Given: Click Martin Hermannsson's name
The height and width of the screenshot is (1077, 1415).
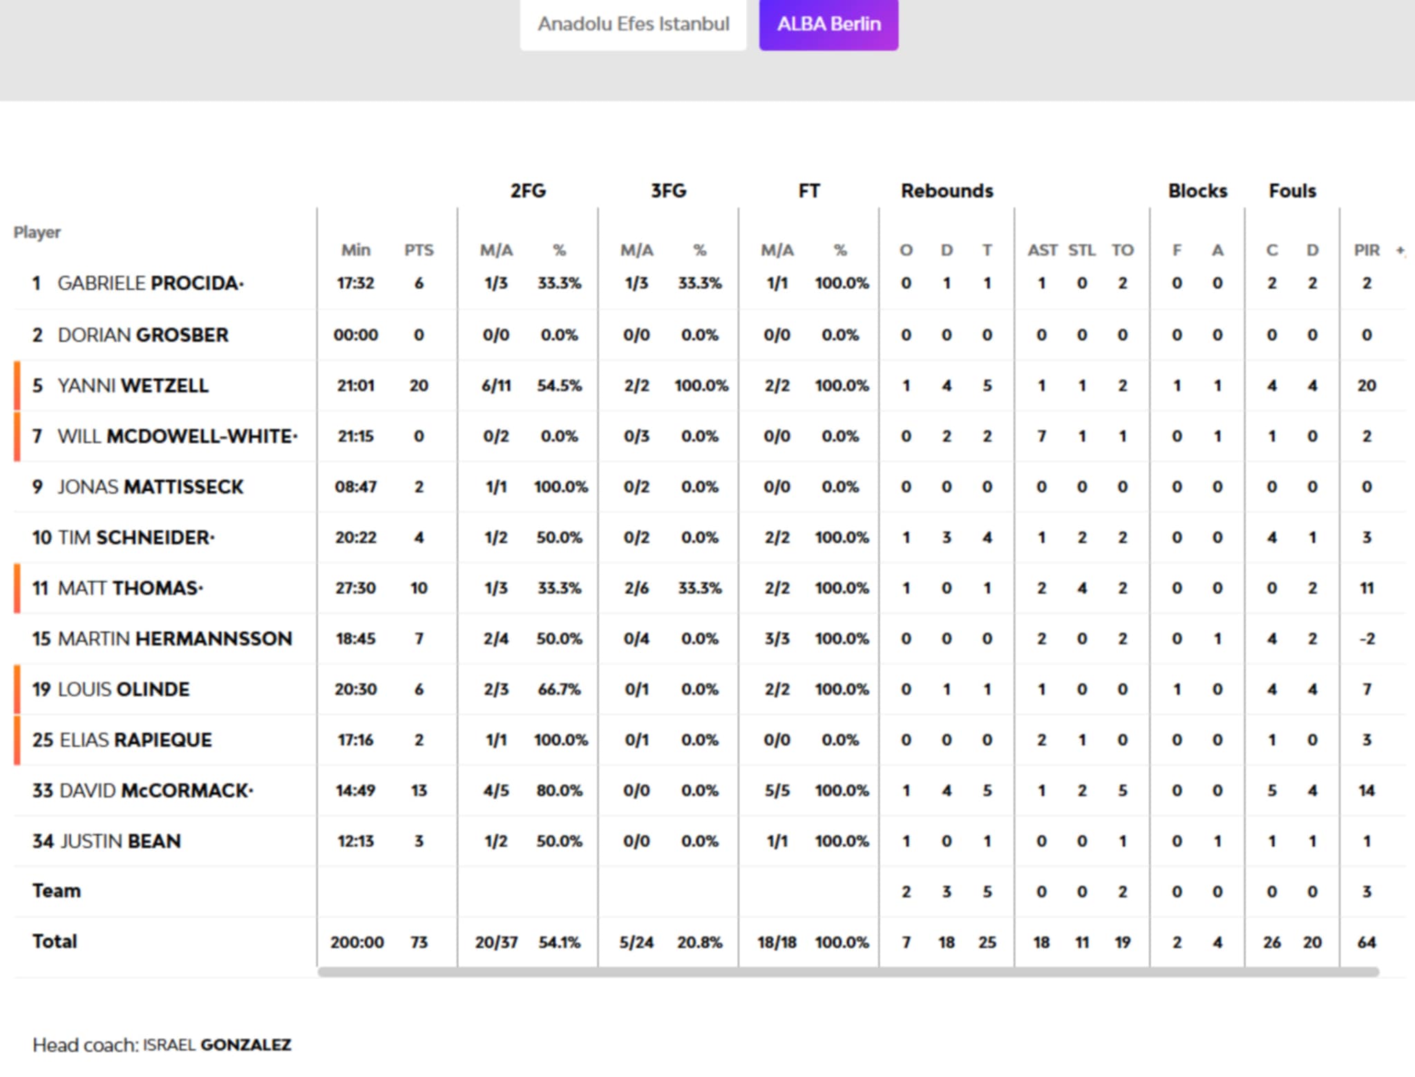Looking at the screenshot, I should (x=174, y=639).
